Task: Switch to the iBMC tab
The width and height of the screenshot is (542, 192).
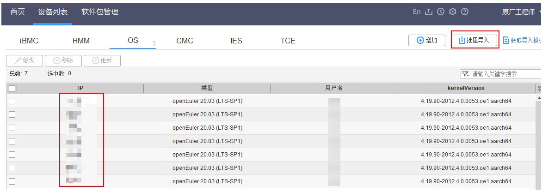Action: 29,41
